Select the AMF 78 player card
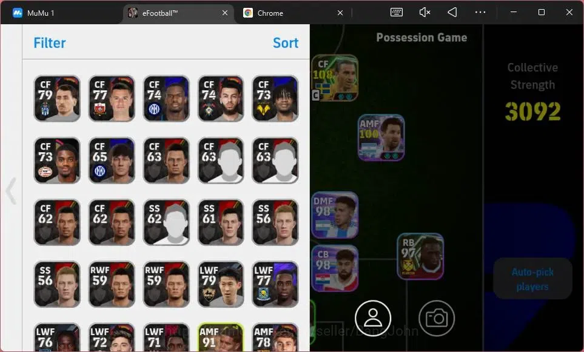The image size is (584, 352). pos(275,337)
